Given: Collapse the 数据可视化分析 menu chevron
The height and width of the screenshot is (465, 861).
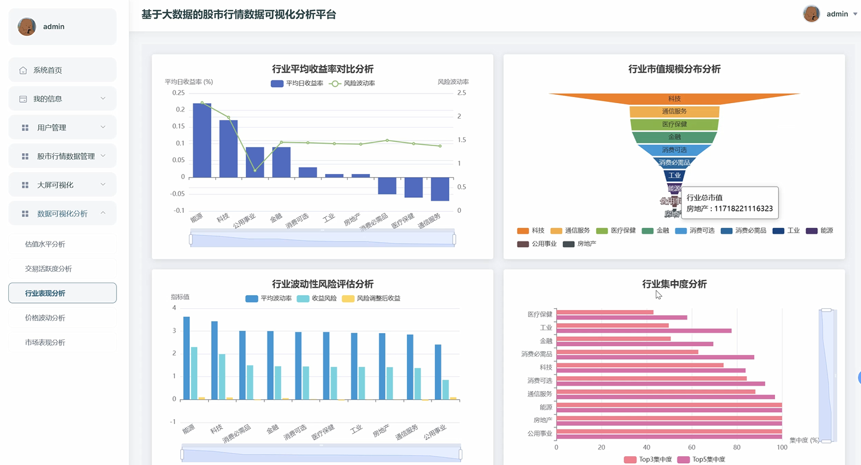Looking at the screenshot, I should (103, 213).
